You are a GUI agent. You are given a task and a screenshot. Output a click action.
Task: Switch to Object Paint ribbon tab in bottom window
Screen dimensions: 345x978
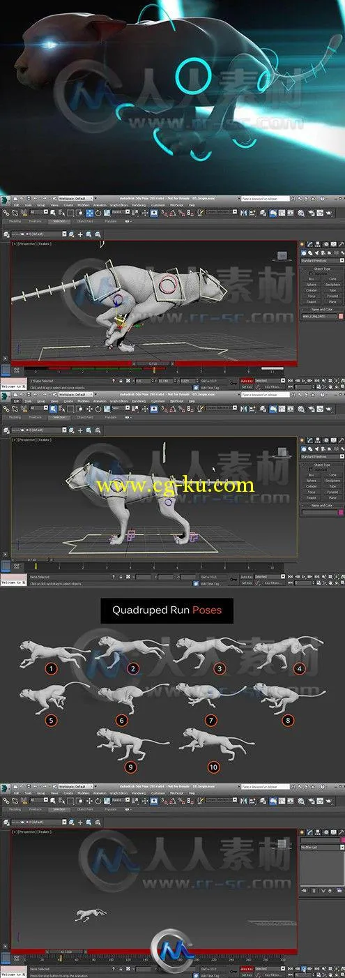(x=84, y=809)
